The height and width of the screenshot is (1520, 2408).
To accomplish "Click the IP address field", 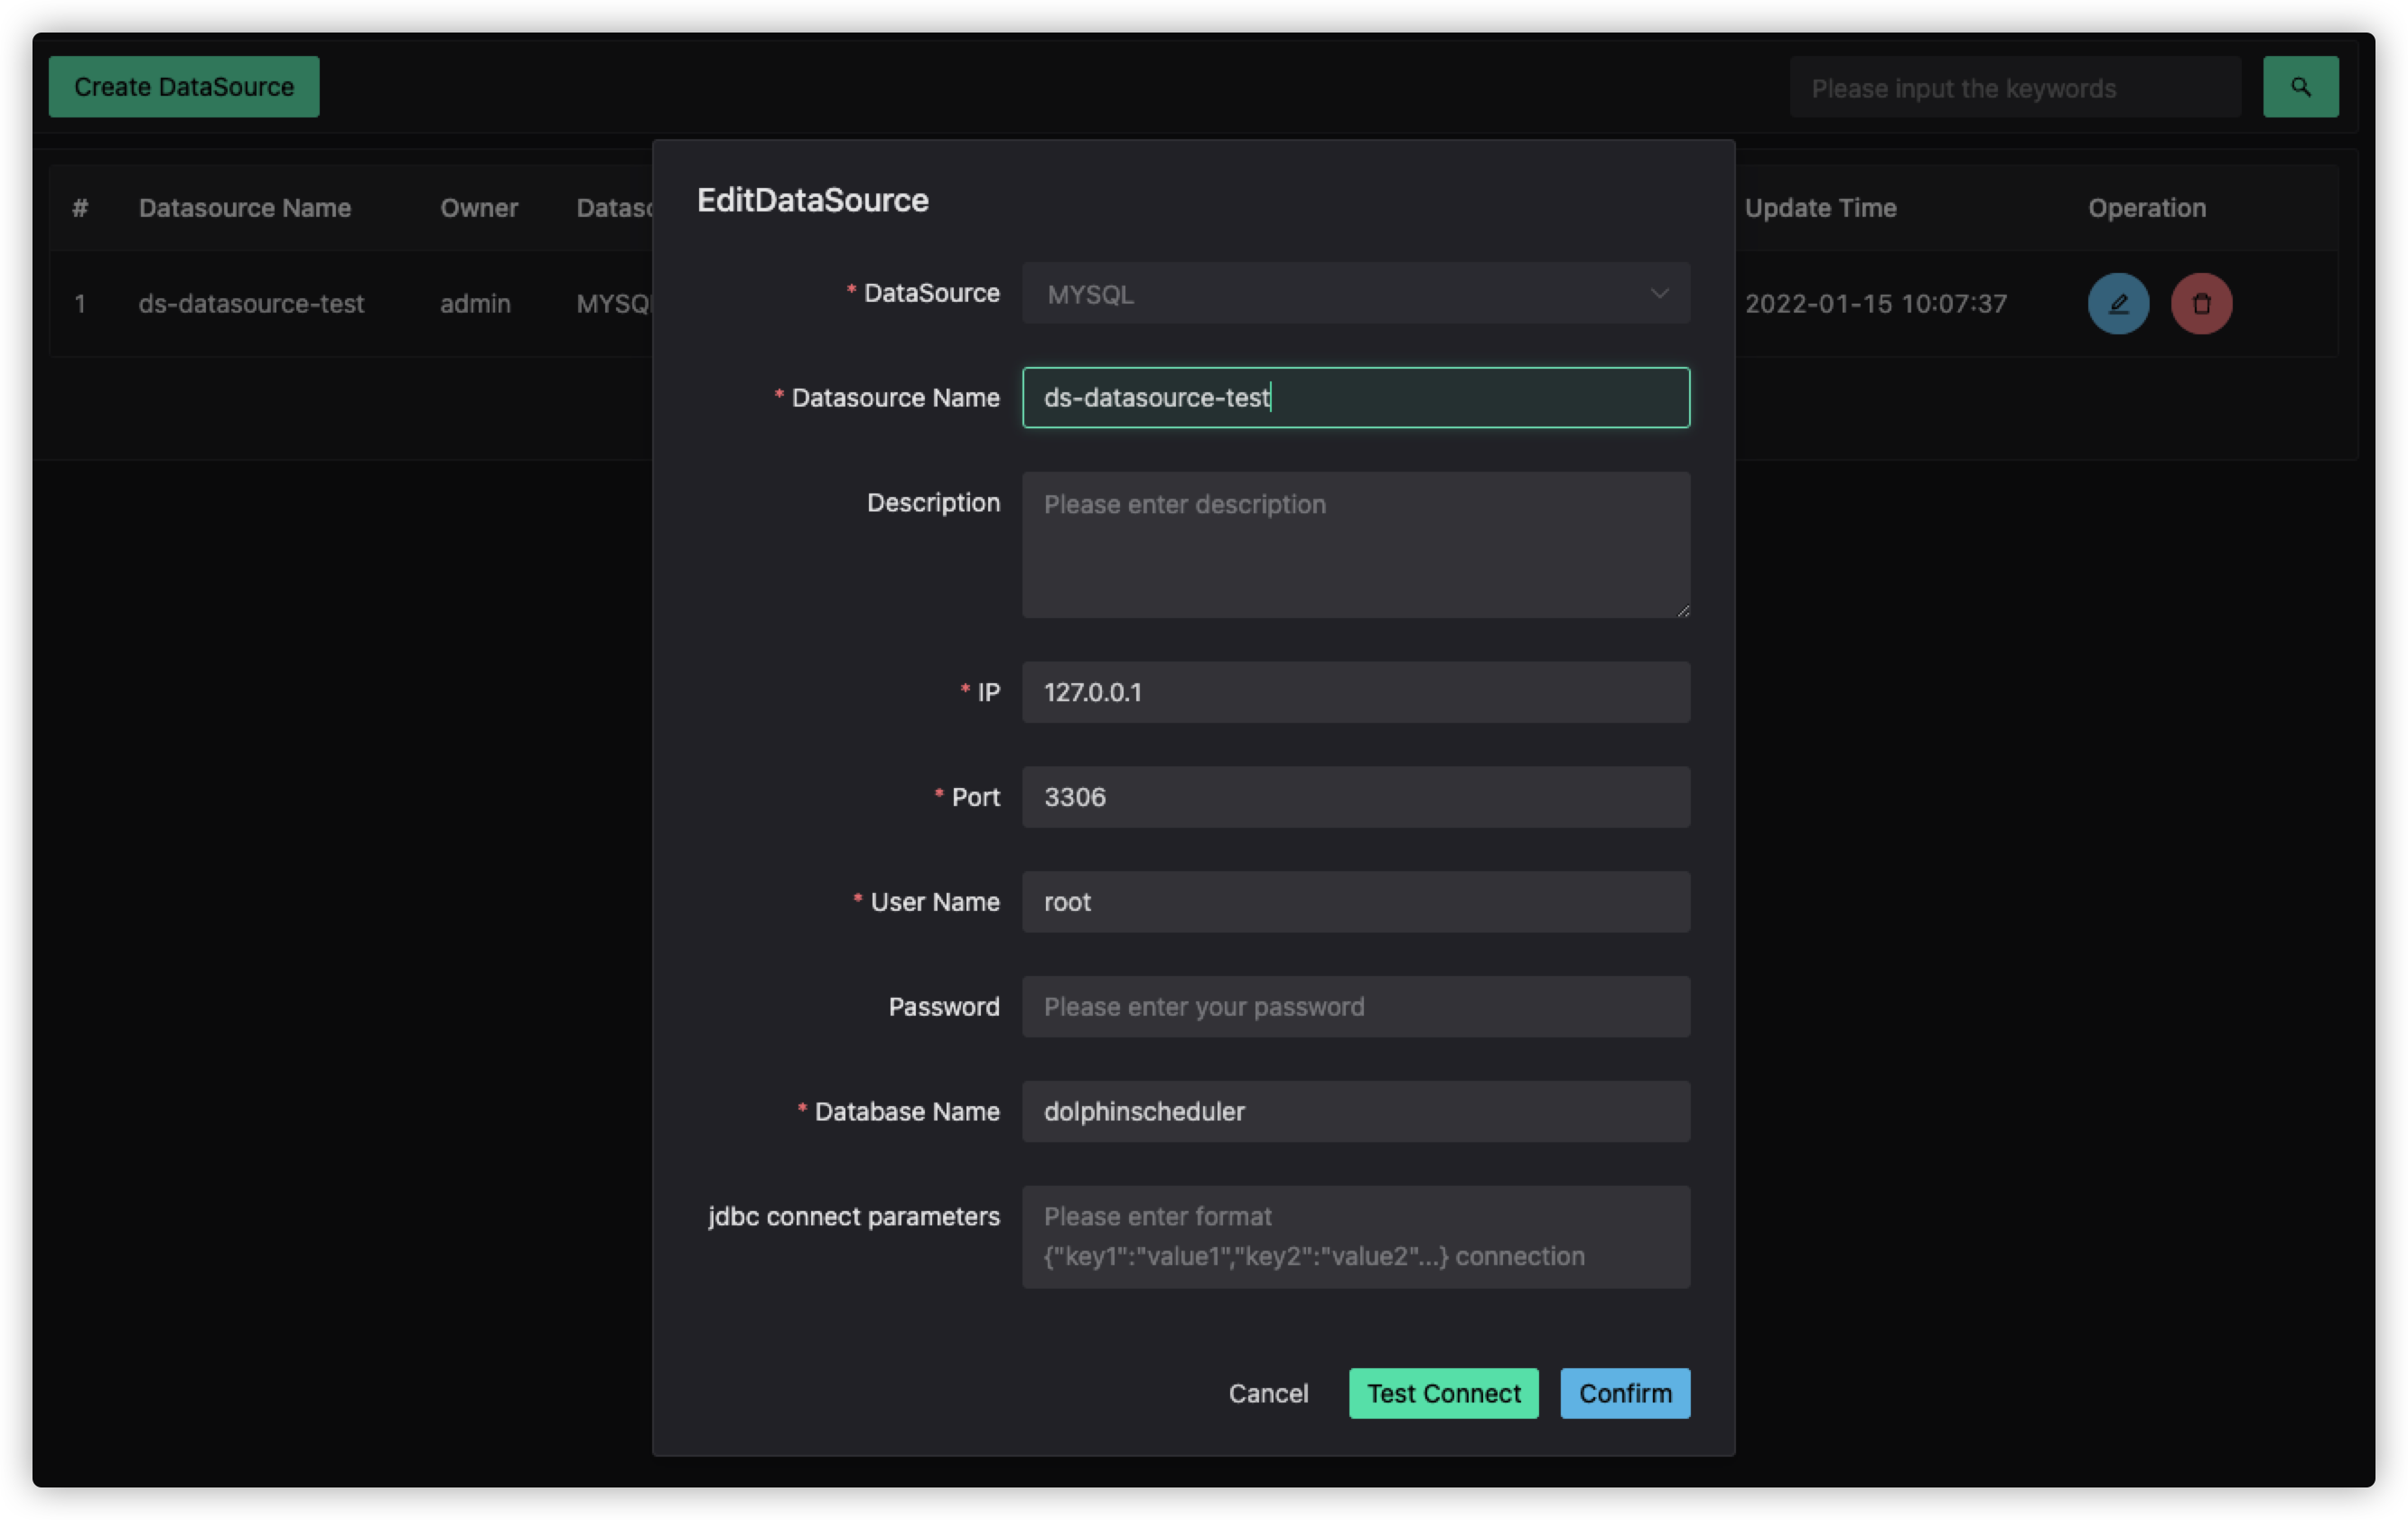I will tap(1356, 691).
